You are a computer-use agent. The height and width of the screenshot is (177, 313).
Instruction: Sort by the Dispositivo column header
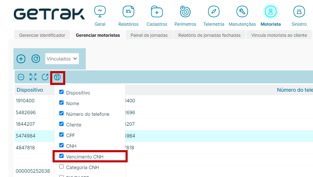point(30,90)
